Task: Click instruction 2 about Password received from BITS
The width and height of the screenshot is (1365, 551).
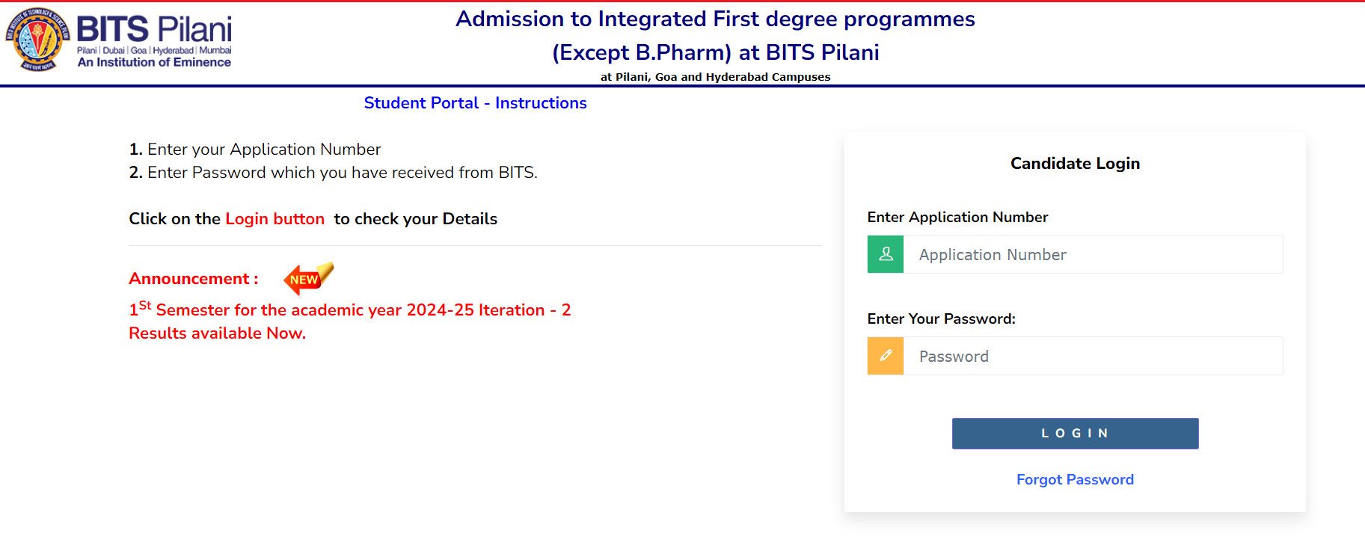Action: coord(333,173)
